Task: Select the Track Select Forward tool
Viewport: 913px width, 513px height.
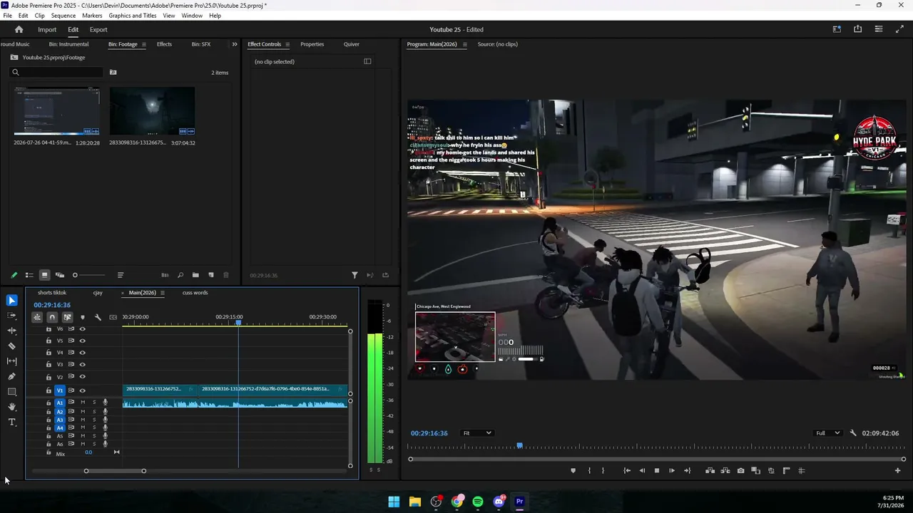Action: pos(11,316)
